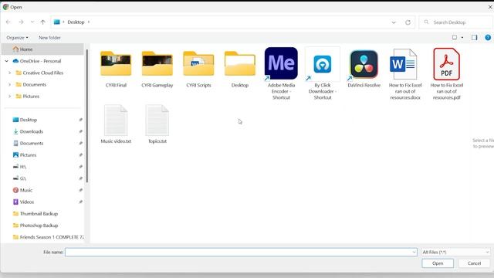Screen dimensions: 494x278
Task: Refresh the Desktop folder view
Action: [x=408, y=22]
